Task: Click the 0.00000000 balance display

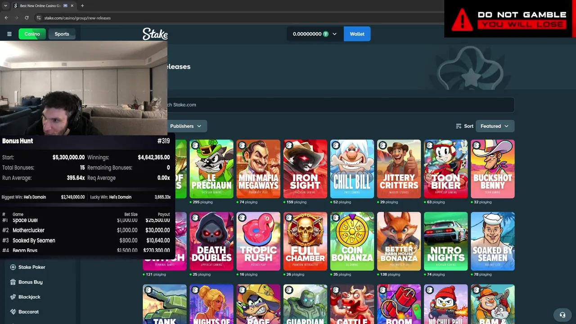Action: pos(307,34)
